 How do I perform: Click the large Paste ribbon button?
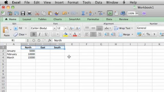(7, 31)
